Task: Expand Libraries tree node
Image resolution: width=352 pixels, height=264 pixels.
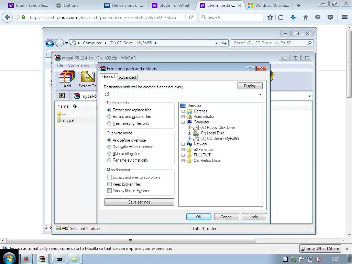Action: point(183,111)
